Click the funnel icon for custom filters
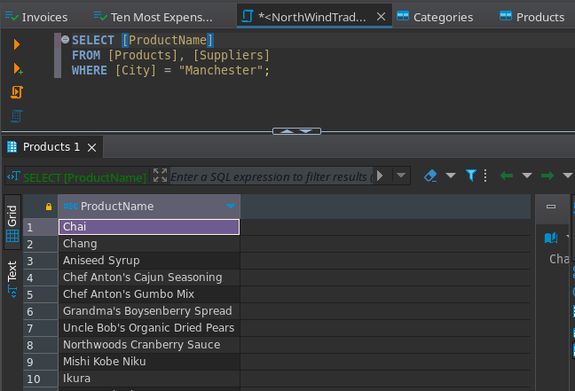 [x=471, y=176]
